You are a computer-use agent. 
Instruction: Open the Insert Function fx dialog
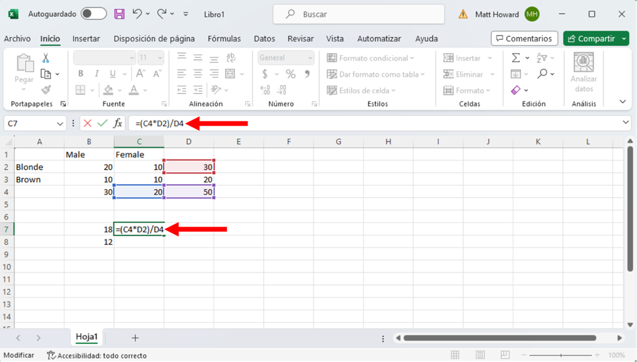pos(118,123)
